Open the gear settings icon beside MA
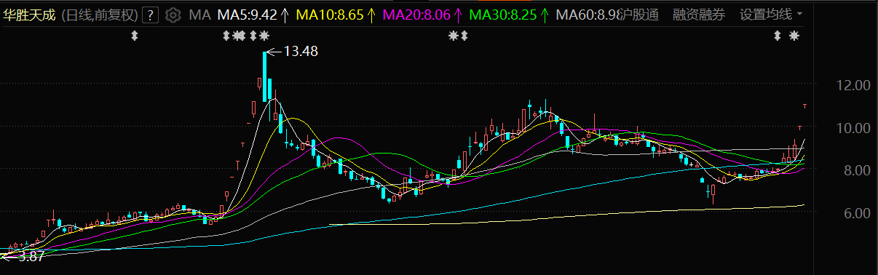This screenshot has height=275, width=878. 173,15
